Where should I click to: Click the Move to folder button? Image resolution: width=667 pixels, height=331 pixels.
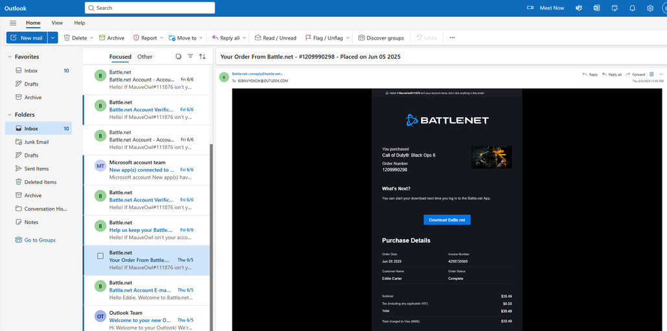click(x=183, y=38)
